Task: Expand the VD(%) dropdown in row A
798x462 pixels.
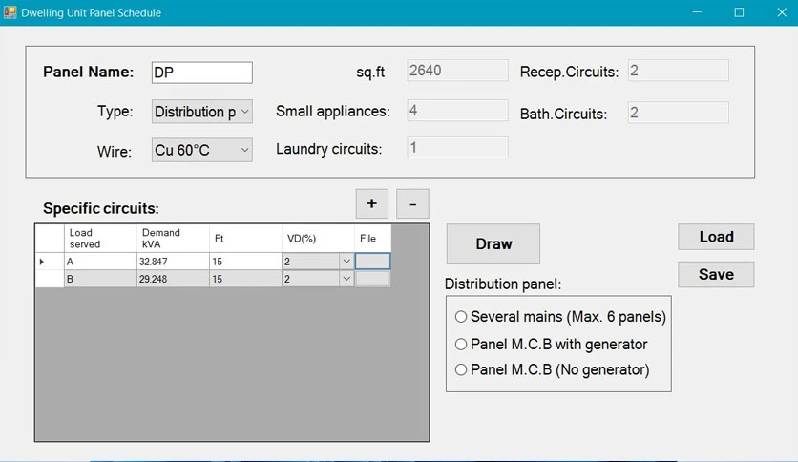Action: 346,261
